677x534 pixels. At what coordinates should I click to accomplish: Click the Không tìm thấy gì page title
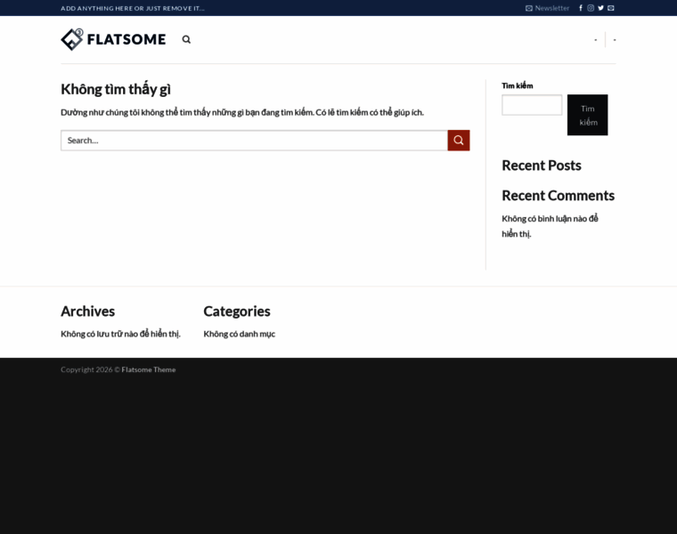click(116, 89)
